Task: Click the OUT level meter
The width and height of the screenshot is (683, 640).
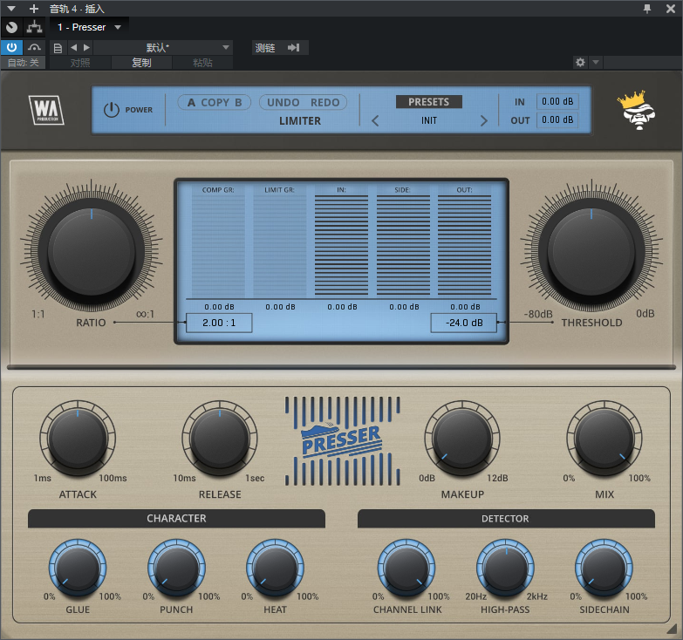Action: [464, 246]
